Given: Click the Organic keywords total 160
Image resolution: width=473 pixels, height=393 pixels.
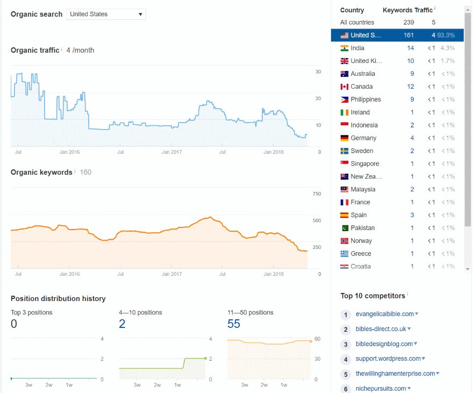Looking at the screenshot, I should [x=85, y=173].
